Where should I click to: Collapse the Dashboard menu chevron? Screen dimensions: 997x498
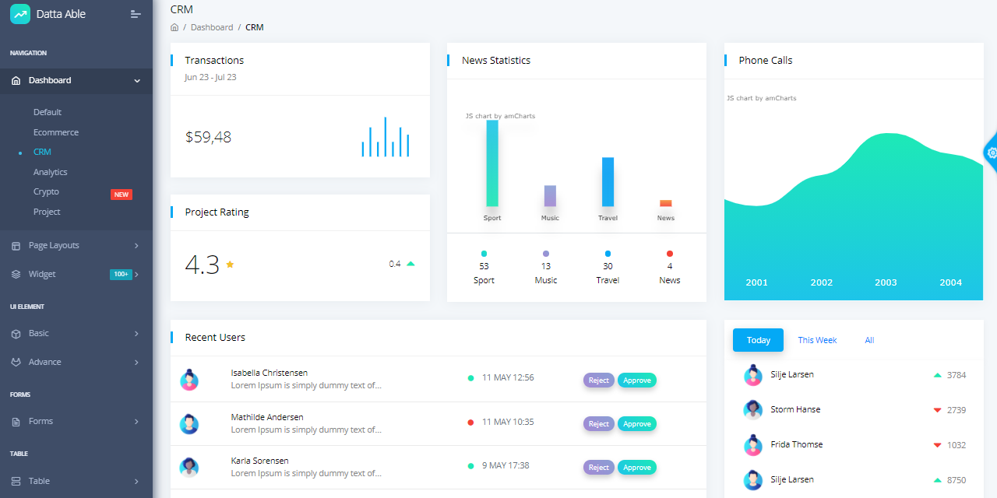click(137, 81)
